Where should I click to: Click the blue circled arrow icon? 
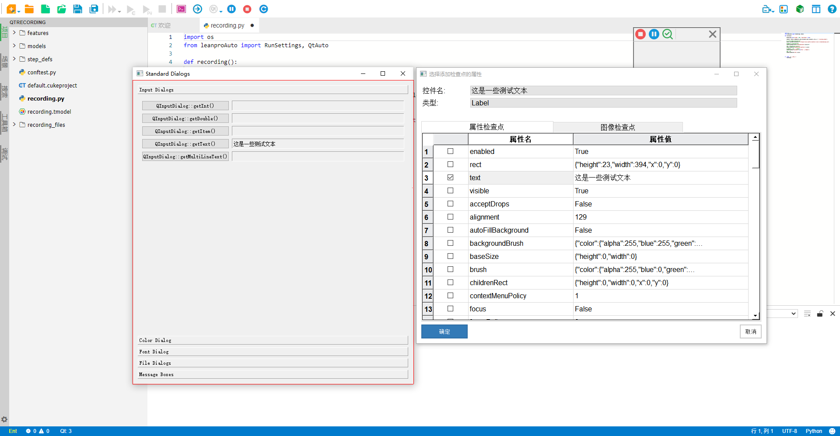tap(197, 9)
